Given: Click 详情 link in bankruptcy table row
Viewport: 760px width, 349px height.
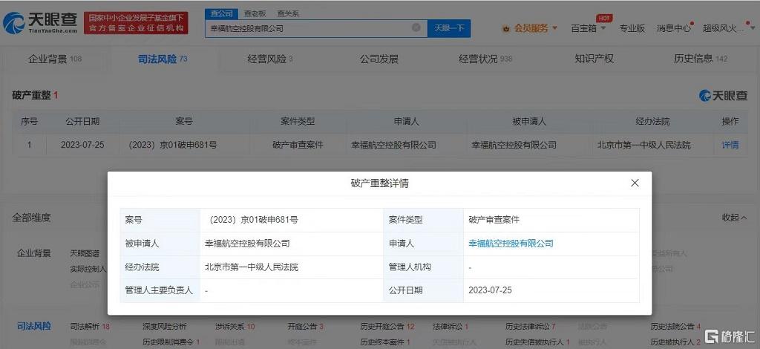Looking at the screenshot, I should pyautogui.click(x=730, y=145).
